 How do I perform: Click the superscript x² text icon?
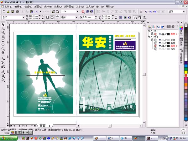pos(141,12)
